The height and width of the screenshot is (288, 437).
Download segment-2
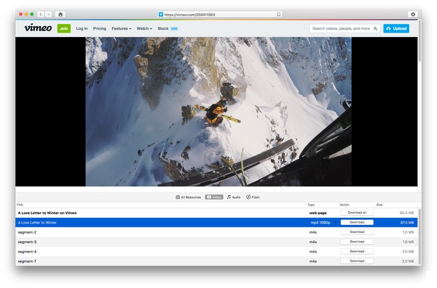[x=357, y=232]
